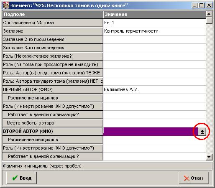The height and width of the screenshot is (188, 215).
Task: Maximize the Элемент 925 window
Action: coord(202,5)
